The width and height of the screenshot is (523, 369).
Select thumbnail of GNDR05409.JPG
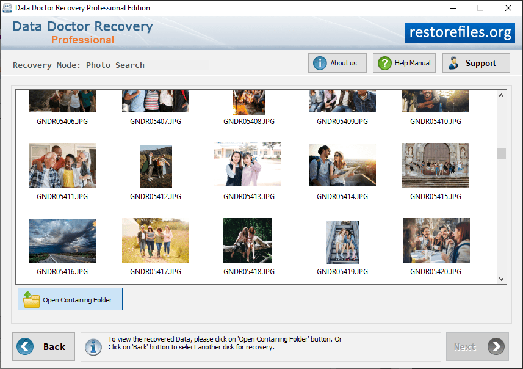[x=342, y=101]
